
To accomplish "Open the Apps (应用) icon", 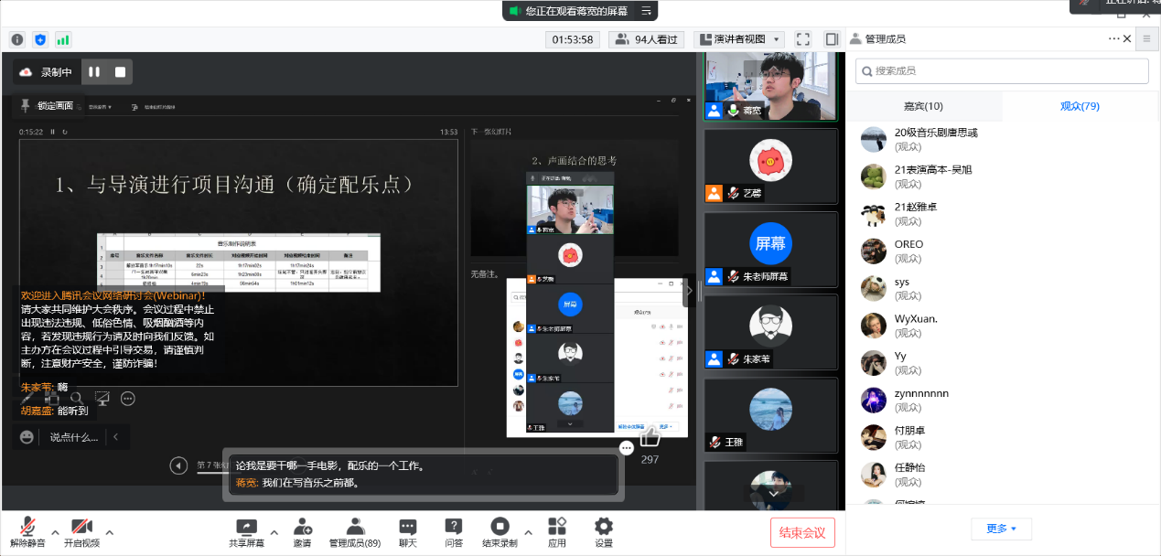I will [x=557, y=532].
